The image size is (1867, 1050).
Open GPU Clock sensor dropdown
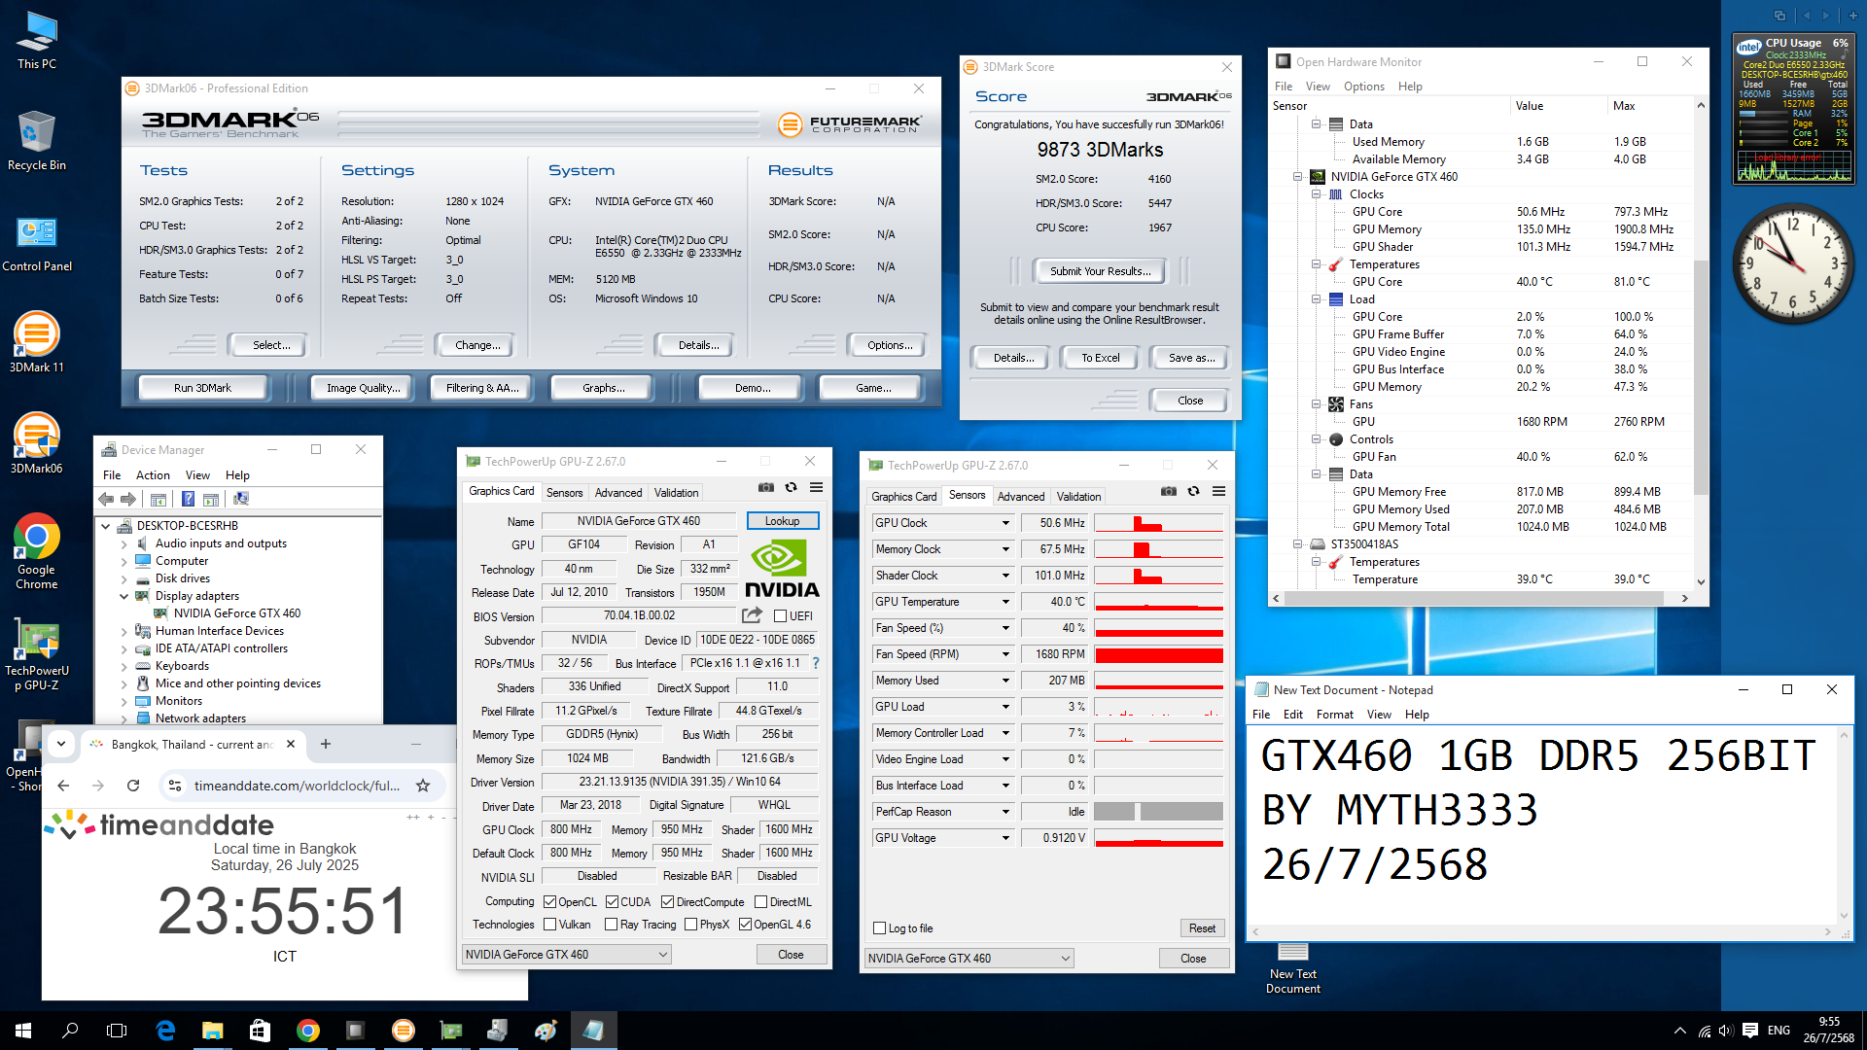tap(1005, 523)
